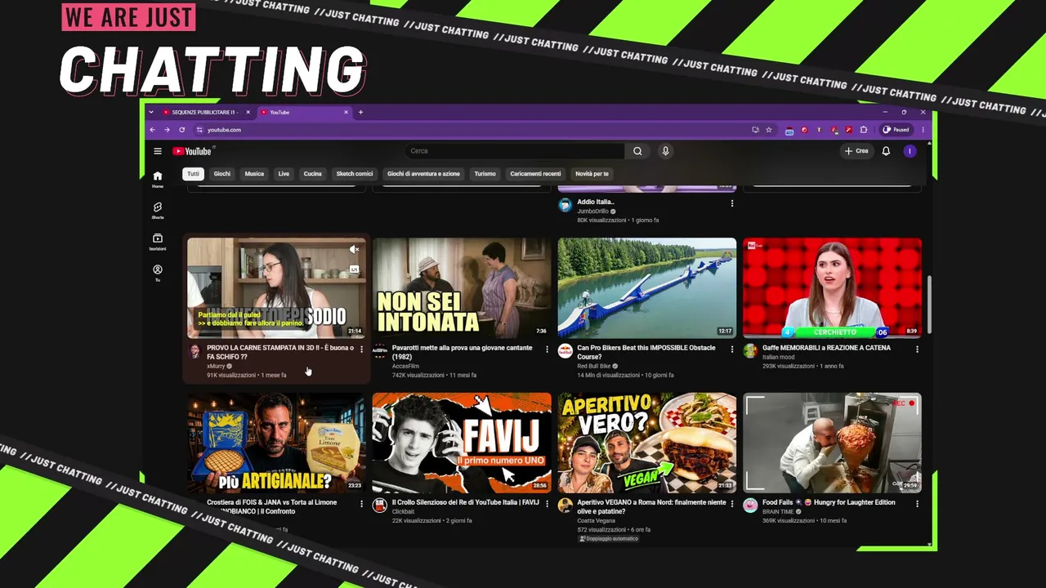
Task: Click the xMurry channel avatar
Action: click(x=194, y=351)
